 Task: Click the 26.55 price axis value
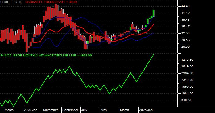(185, 47)
